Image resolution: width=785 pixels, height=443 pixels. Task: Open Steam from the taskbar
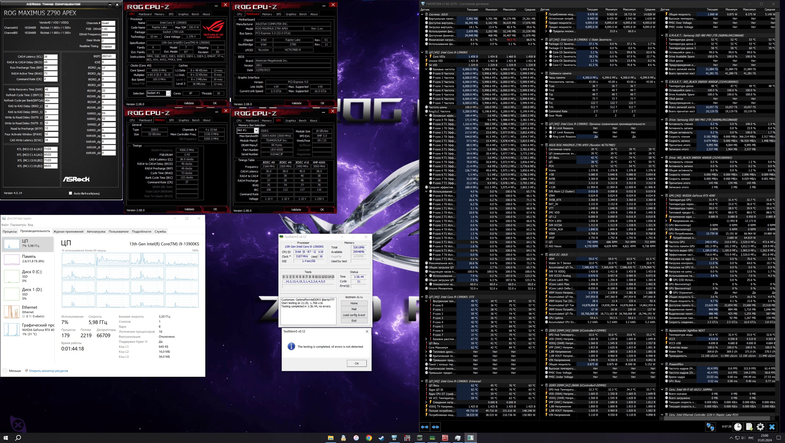tap(381, 438)
